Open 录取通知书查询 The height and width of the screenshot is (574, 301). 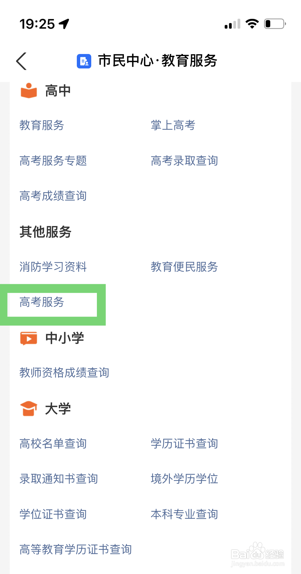pyautogui.click(x=59, y=479)
